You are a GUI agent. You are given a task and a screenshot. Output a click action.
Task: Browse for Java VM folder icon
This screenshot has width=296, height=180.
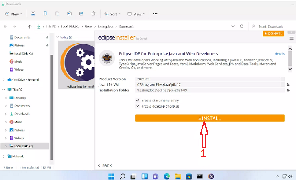click(288, 85)
